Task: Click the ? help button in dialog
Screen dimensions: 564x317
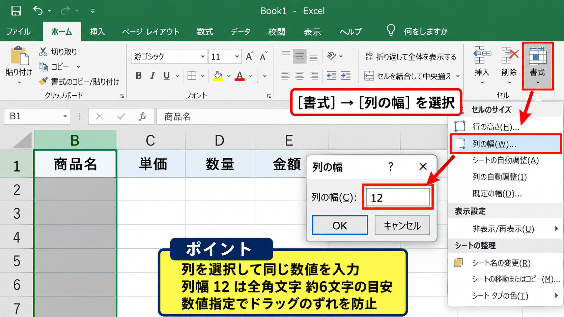Action: point(391,166)
